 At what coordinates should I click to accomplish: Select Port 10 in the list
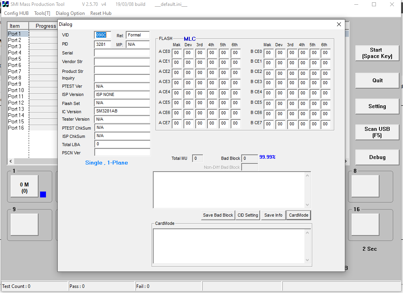tap(16, 90)
